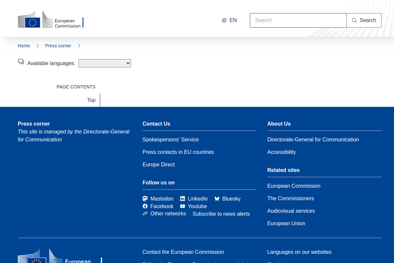
Task: Click the speech bubbles languages icon
Action: [21, 62]
